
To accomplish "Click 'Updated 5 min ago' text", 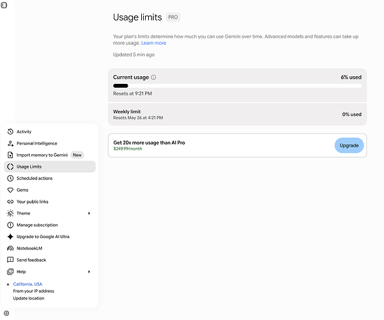I will (134, 54).
